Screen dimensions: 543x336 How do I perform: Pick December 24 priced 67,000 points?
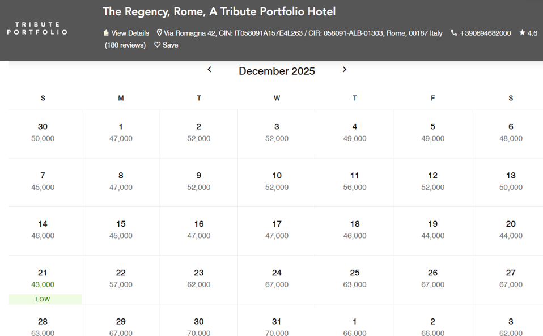(x=277, y=280)
